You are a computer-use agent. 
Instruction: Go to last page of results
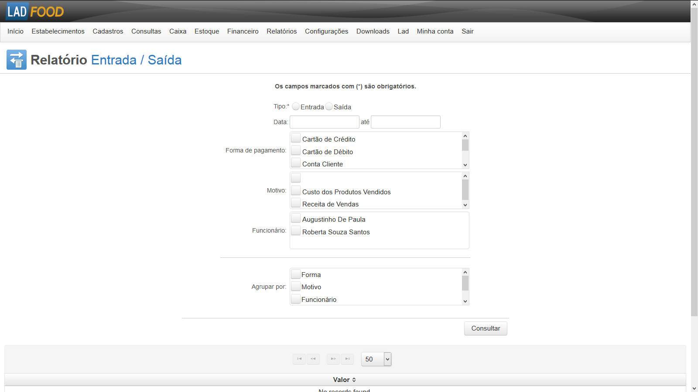tap(347, 359)
